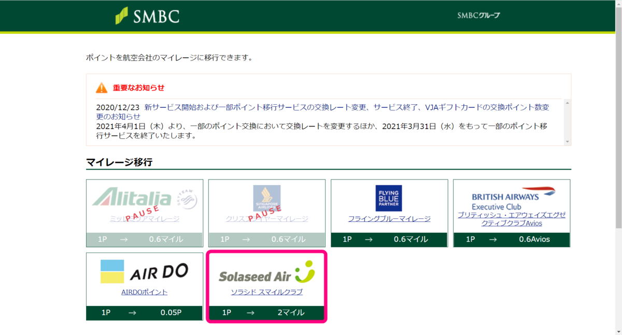Click the AIR DO logo
Viewport: 622px width, 335px height.
click(x=144, y=271)
